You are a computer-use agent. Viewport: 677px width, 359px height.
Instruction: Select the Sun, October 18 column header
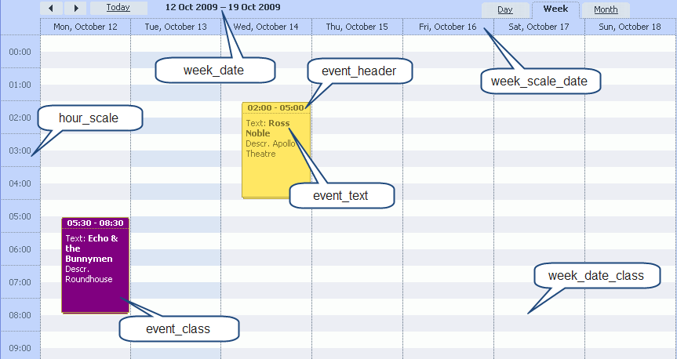pyautogui.click(x=630, y=27)
